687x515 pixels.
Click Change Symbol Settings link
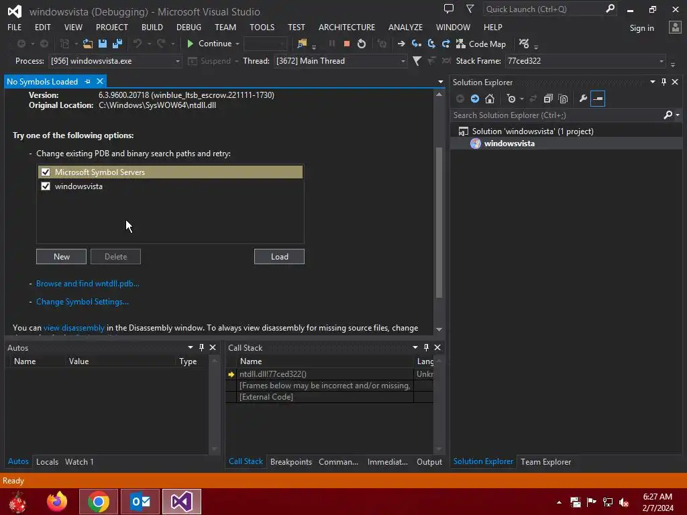(83, 302)
